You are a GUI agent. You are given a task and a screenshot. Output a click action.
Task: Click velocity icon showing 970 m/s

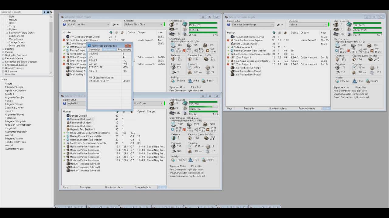click(x=337, y=81)
